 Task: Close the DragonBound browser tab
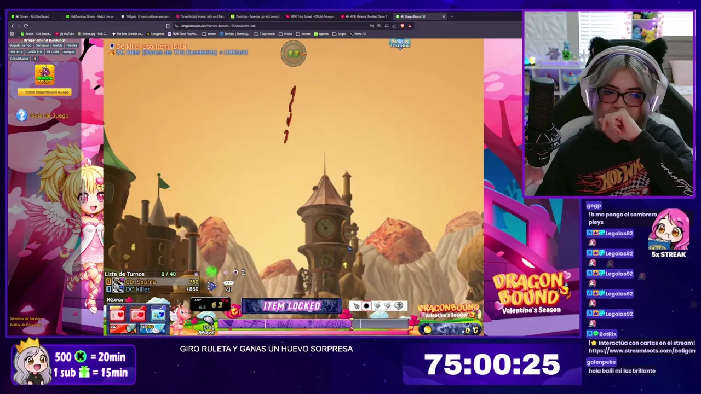click(444, 16)
